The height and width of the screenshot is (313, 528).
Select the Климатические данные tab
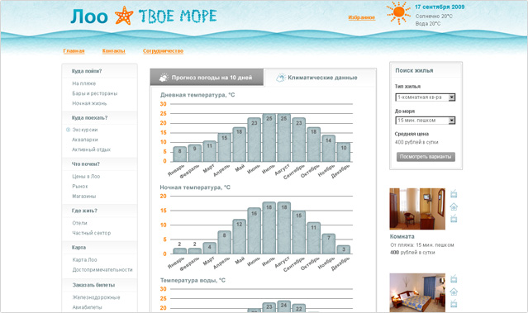coord(320,78)
